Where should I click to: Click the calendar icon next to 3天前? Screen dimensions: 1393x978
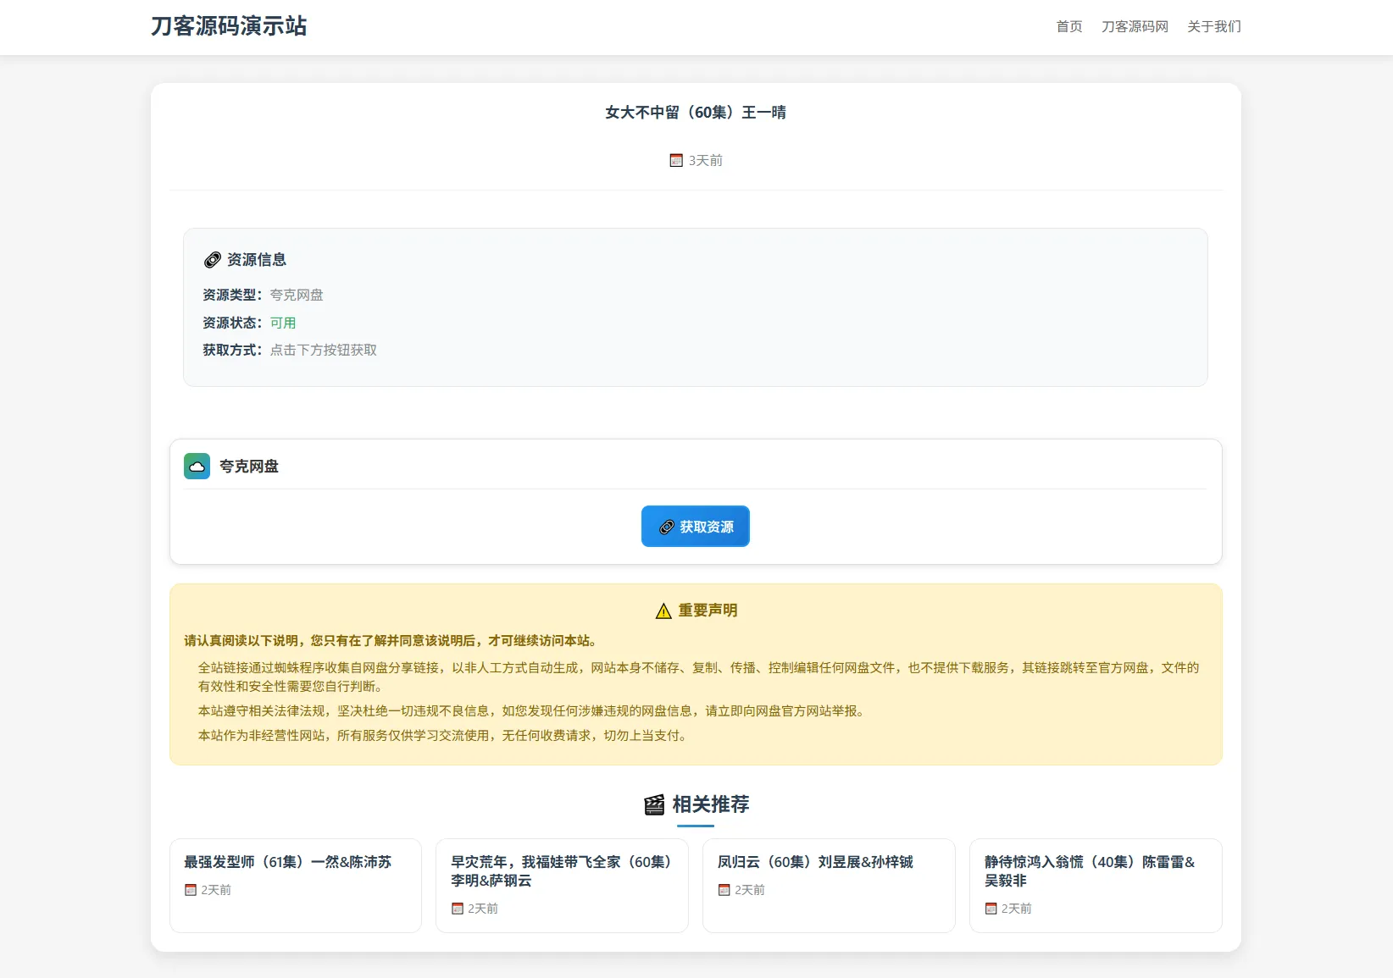point(674,159)
